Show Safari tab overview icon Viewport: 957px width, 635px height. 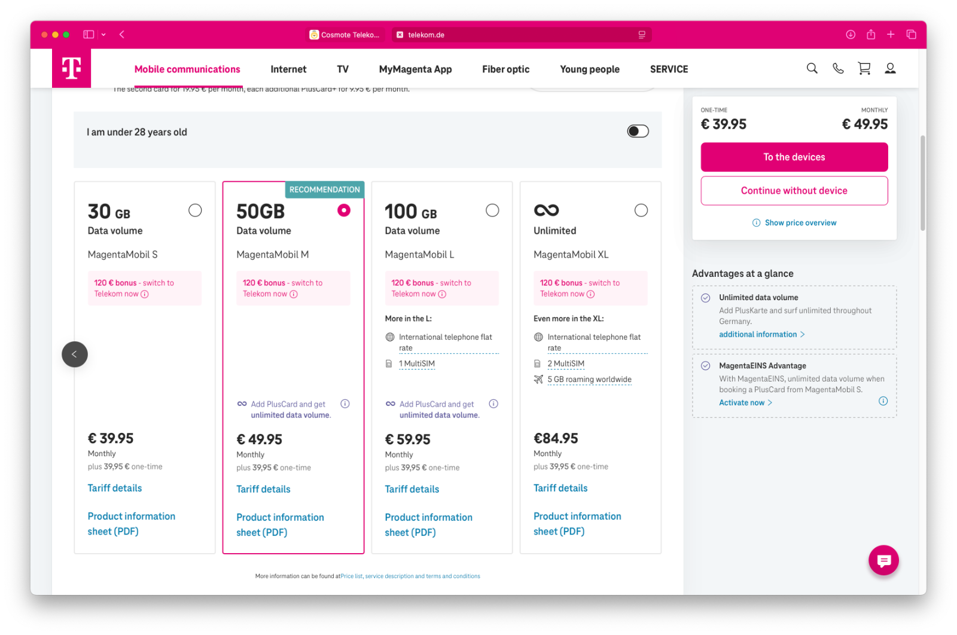coord(911,35)
